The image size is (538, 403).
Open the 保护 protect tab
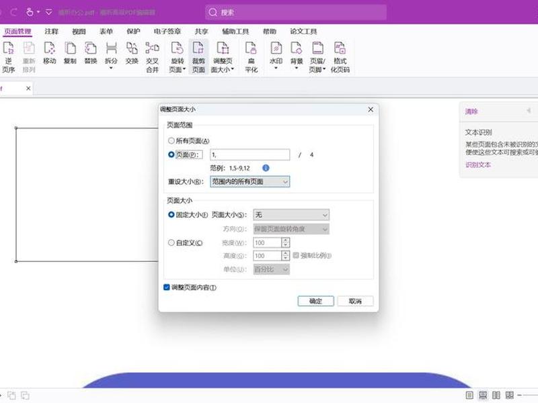click(133, 32)
